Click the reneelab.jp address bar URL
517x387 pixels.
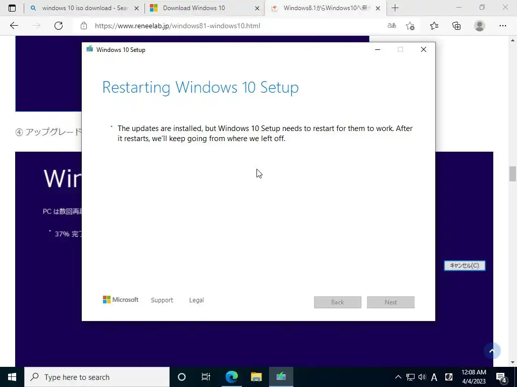tap(177, 26)
